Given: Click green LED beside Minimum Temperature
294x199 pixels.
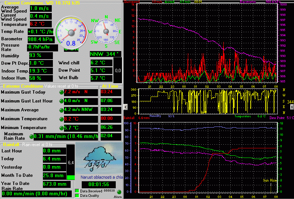Looking at the screenshot, I should tap(61, 128).
